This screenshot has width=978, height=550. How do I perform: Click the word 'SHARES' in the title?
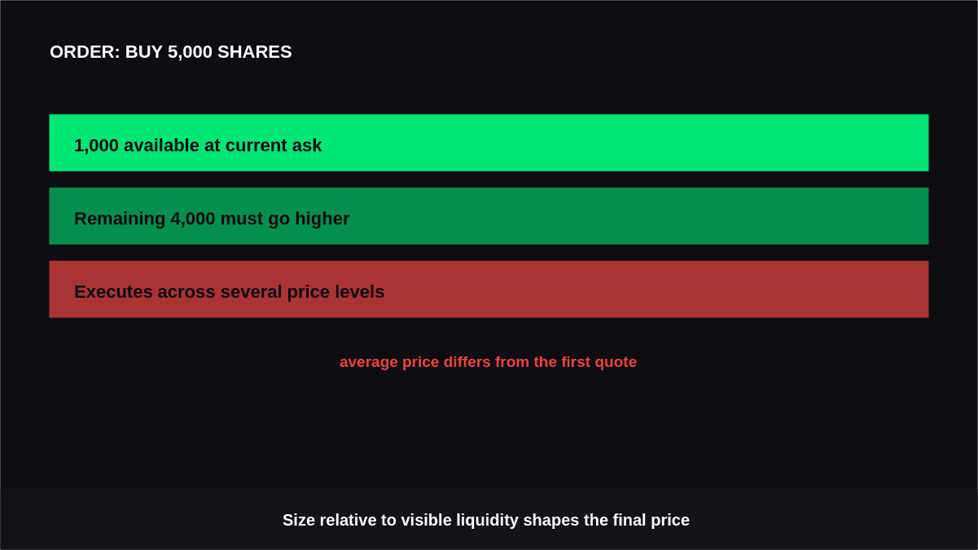coord(255,52)
